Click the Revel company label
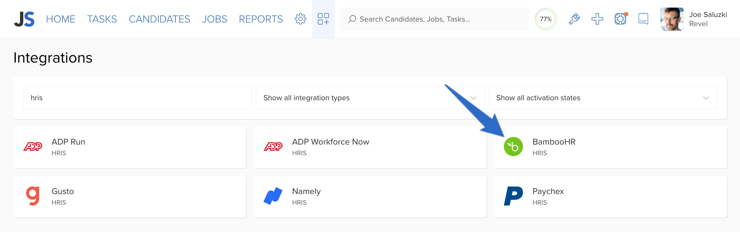Screen dimensions: 740x232 click(x=698, y=24)
